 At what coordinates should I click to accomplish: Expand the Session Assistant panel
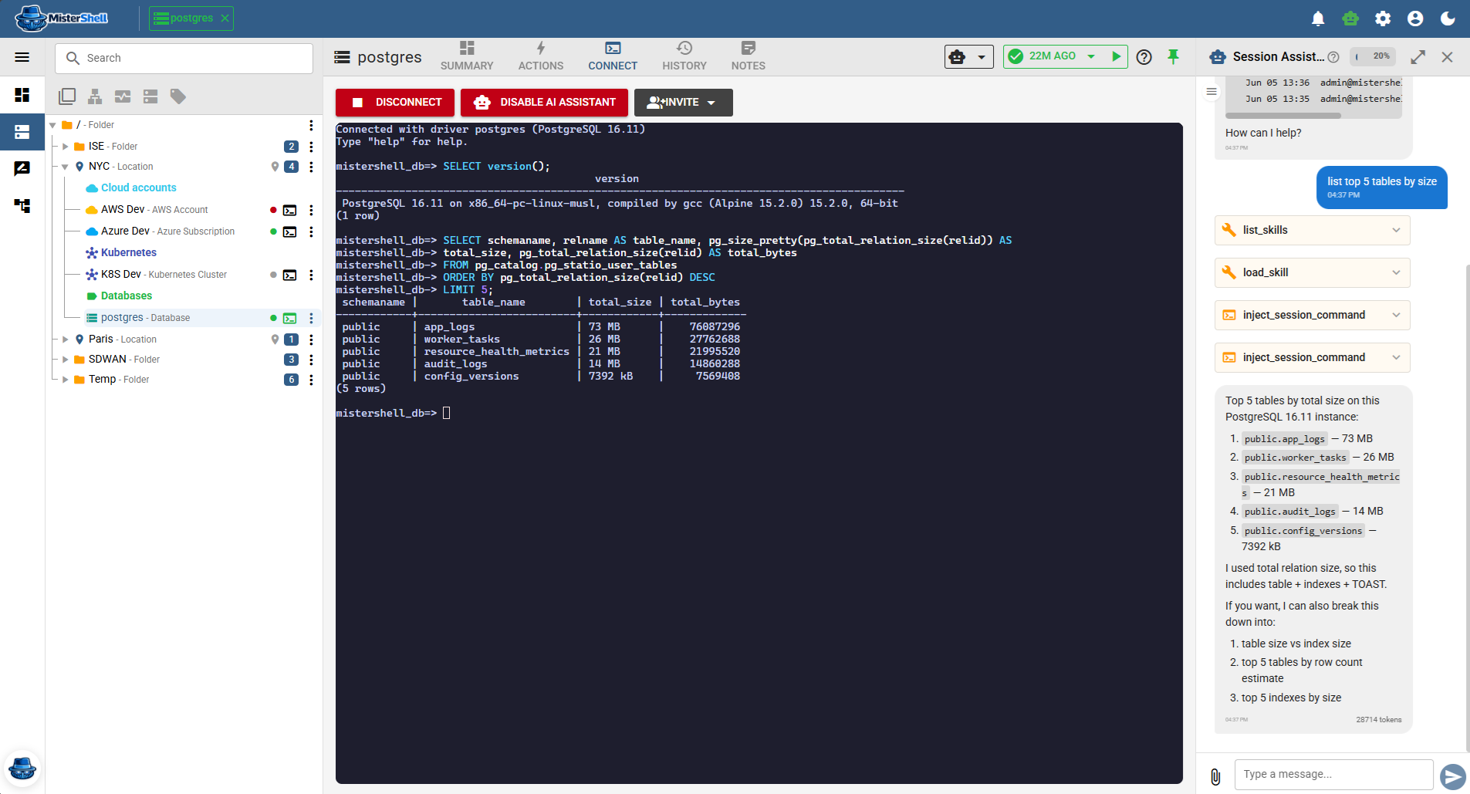1418,57
